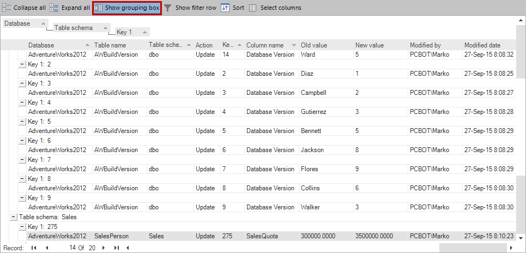Collapse the Key 1: 6 group
The height and width of the screenshot is (253, 526).
pos(22,141)
